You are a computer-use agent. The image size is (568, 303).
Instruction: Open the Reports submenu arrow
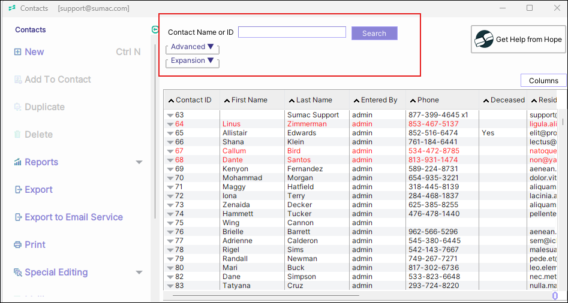tap(139, 162)
